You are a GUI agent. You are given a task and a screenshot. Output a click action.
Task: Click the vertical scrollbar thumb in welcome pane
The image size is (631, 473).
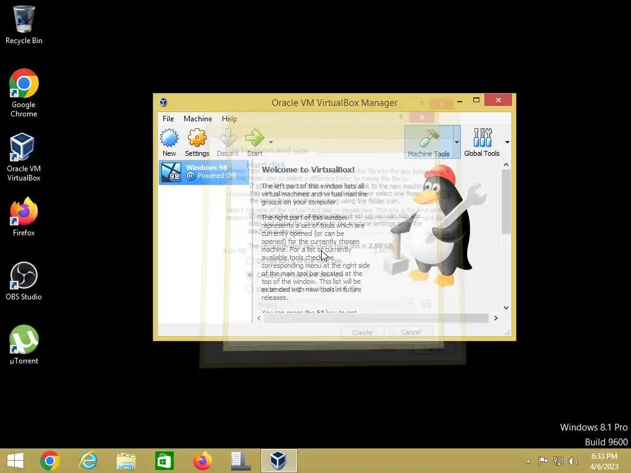[x=507, y=201]
